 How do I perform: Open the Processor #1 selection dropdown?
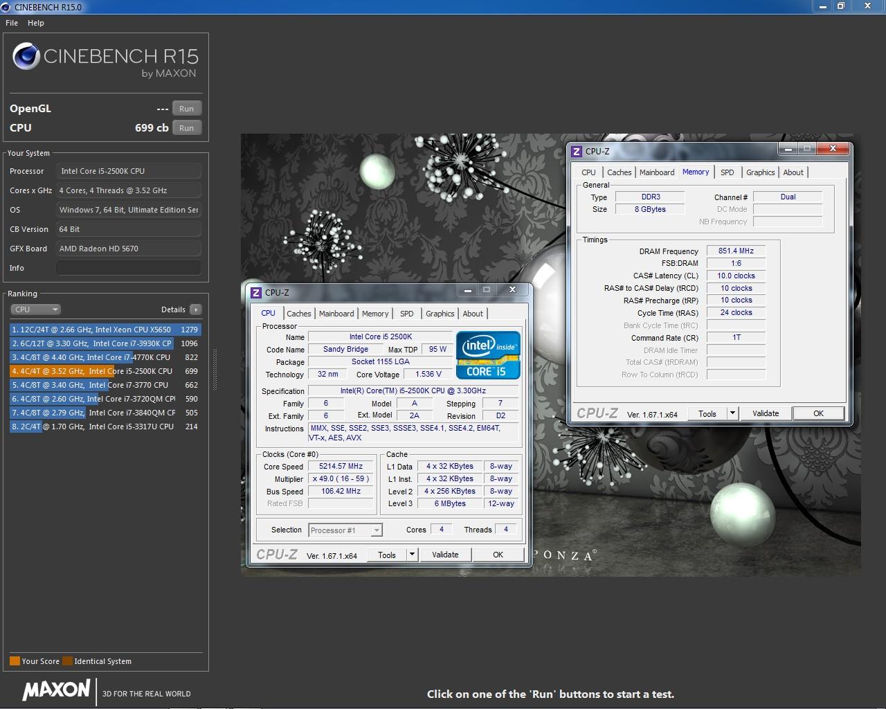click(x=345, y=530)
